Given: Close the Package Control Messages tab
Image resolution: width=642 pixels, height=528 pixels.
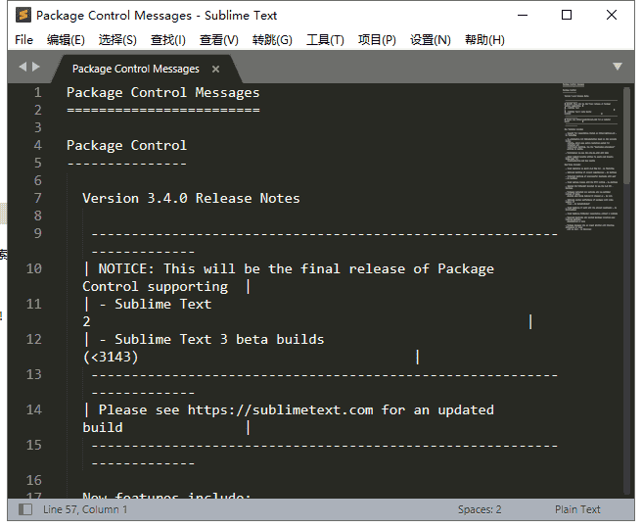Looking at the screenshot, I should (215, 69).
